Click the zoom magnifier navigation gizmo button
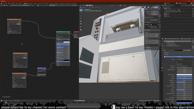Image resolution: width=194 pixels, height=109 pixels. click(x=142, y=16)
